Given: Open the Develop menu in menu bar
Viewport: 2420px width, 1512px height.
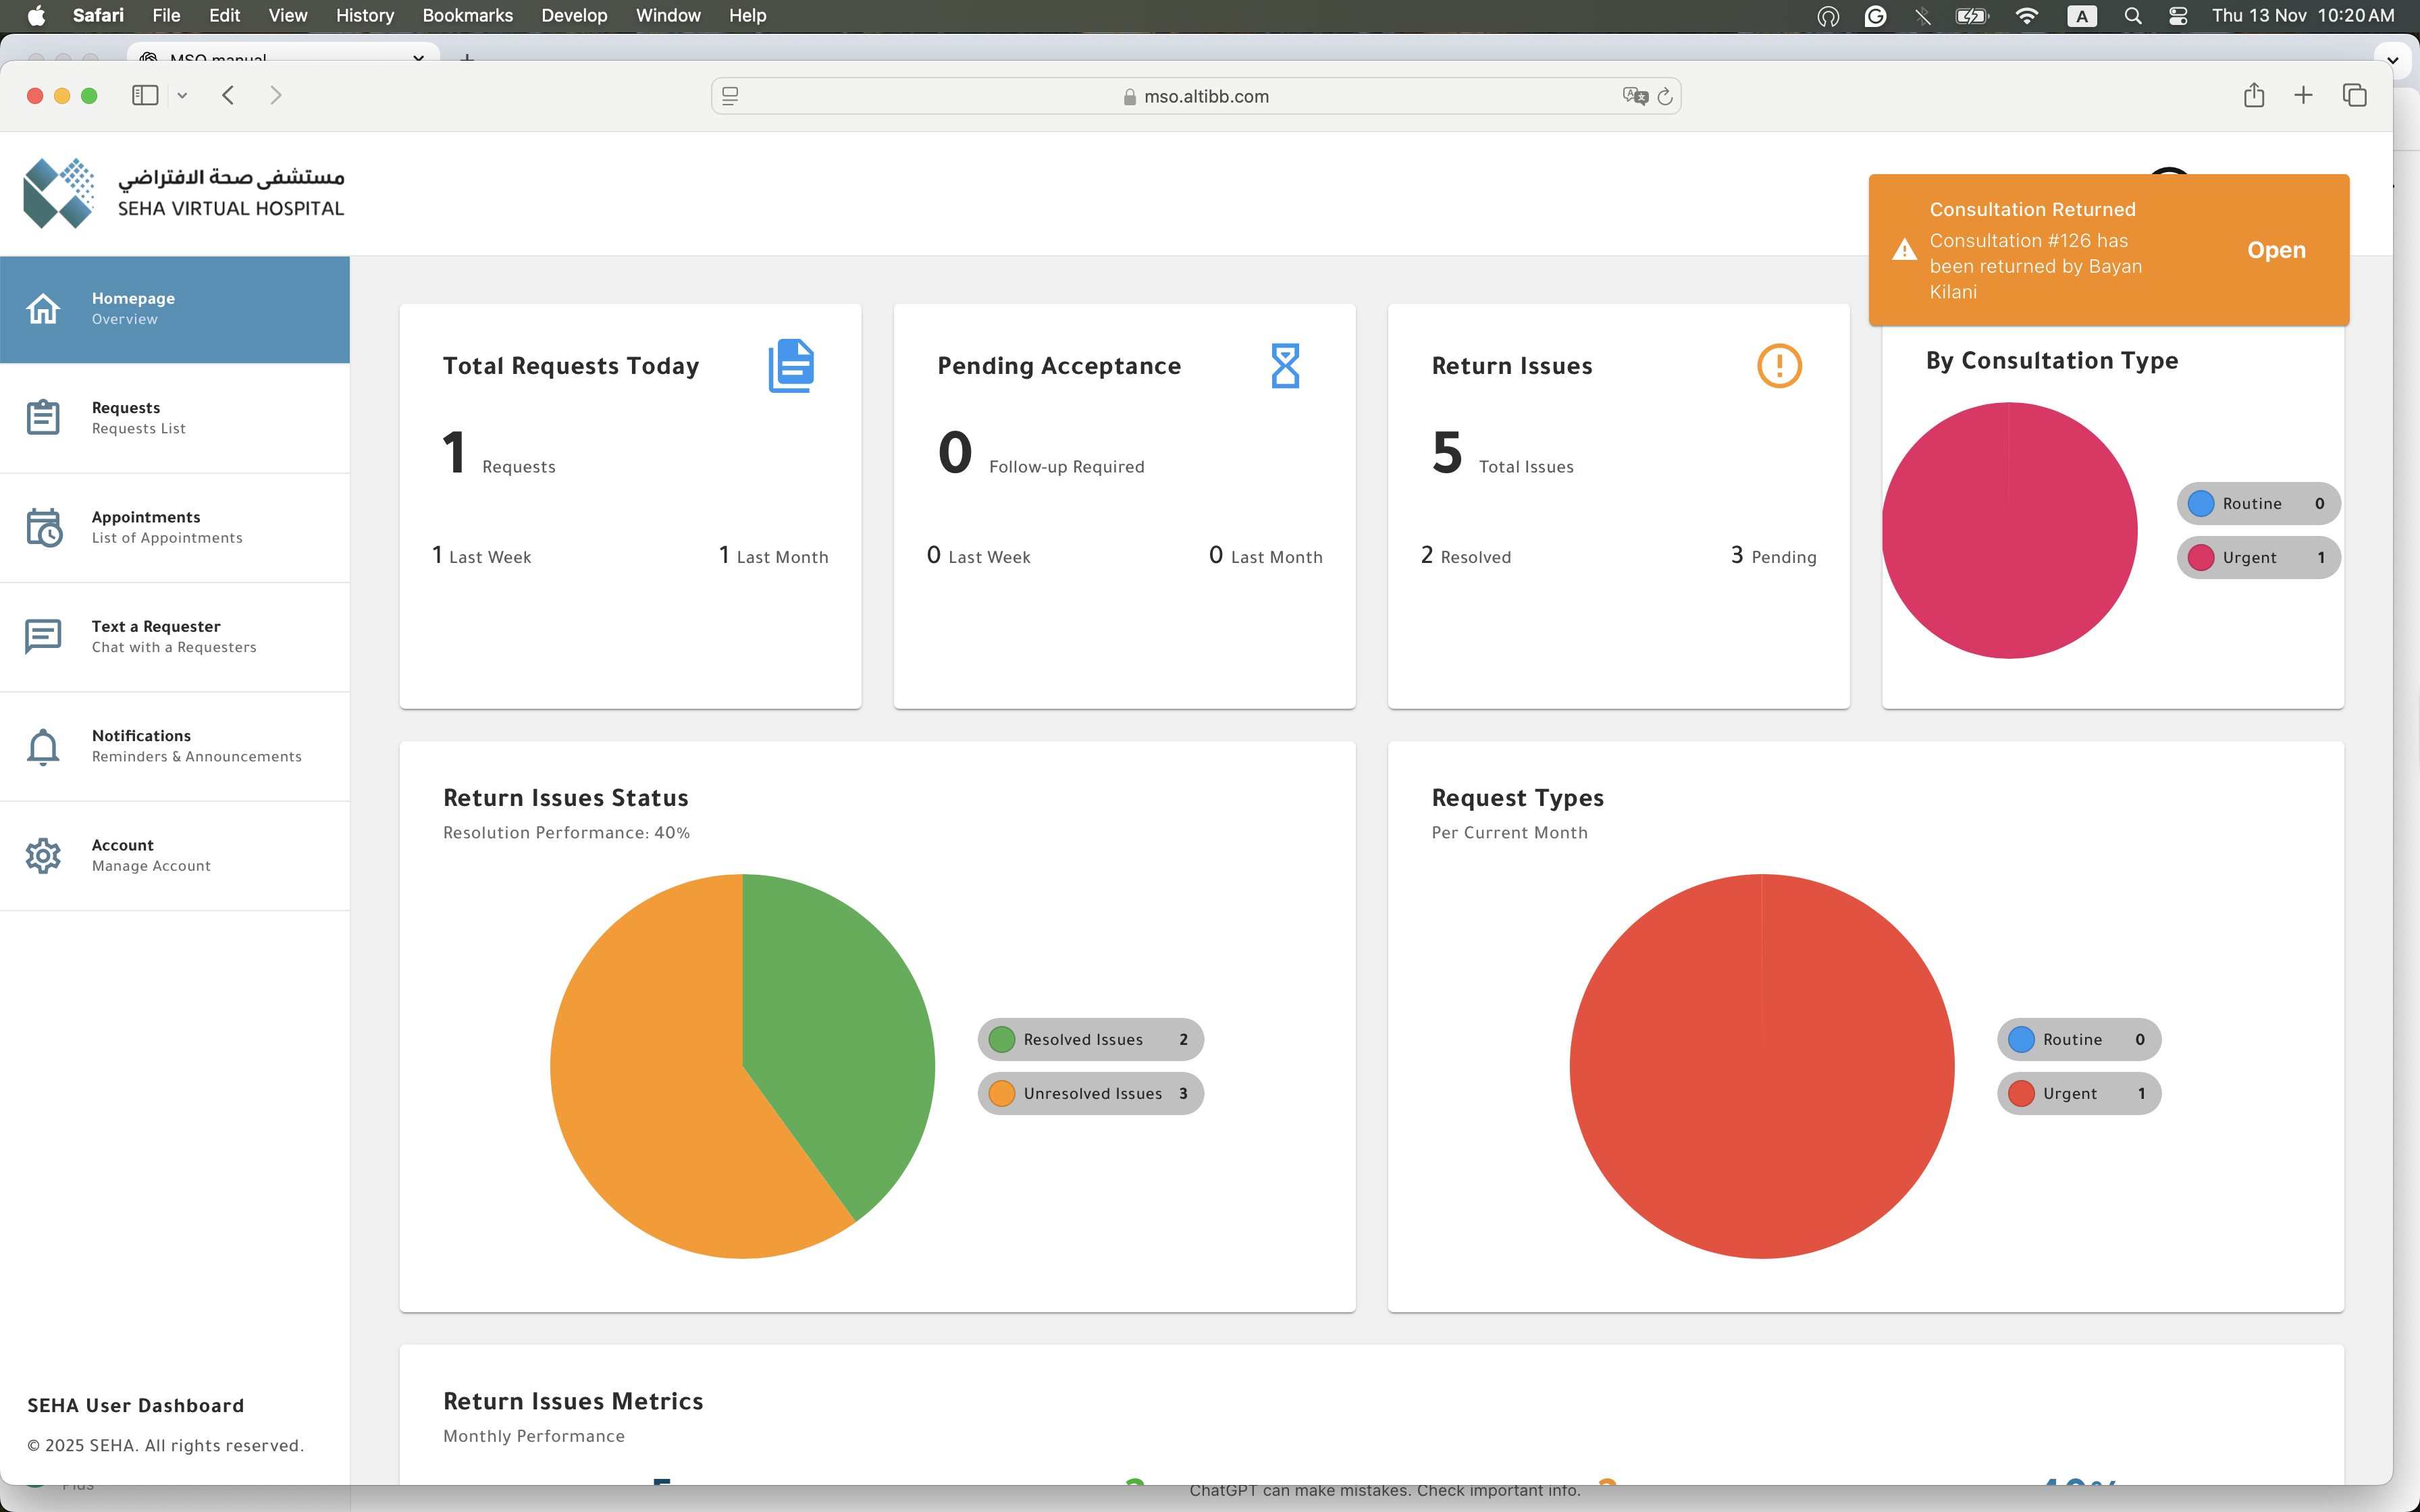Looking at the screenshot, I should tap(574, 15).
